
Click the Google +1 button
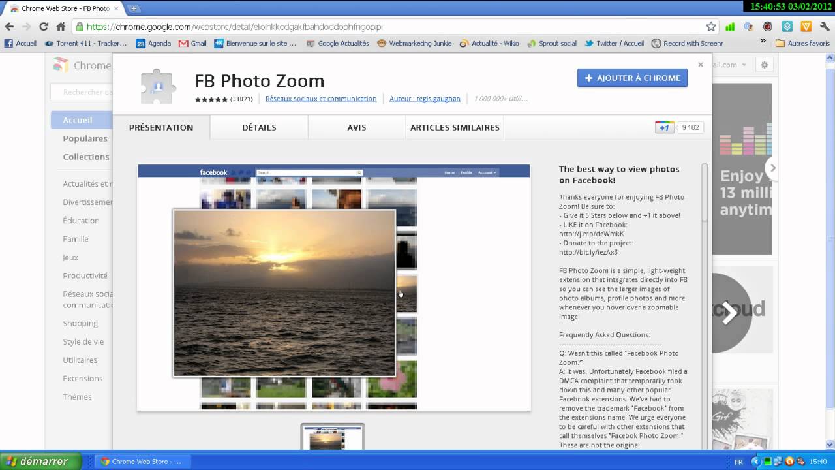pos(665,127)
